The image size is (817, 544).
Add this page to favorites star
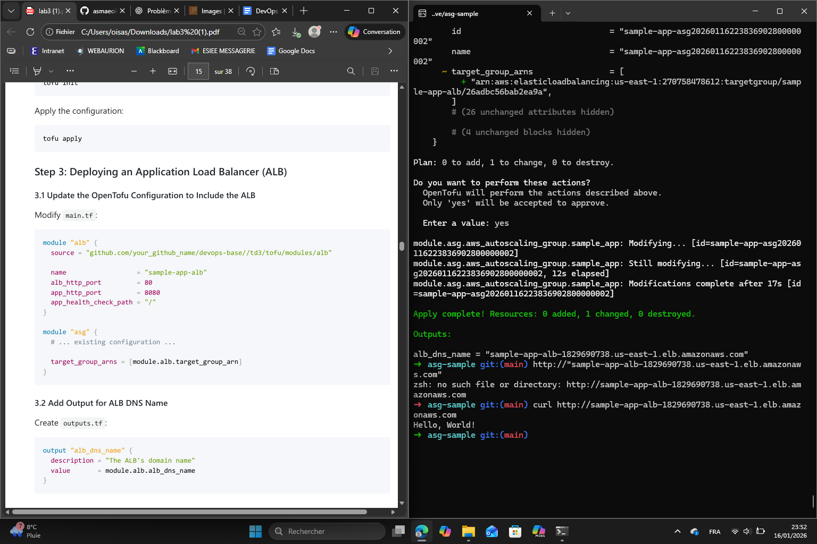point(257,32)
